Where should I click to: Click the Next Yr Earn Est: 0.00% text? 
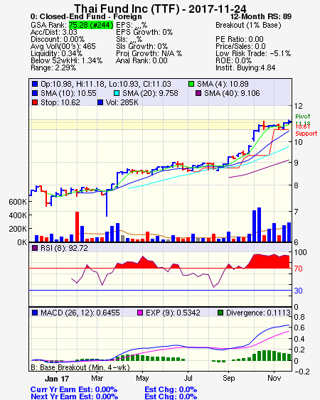pyautogui.click(x=75, y=396)
